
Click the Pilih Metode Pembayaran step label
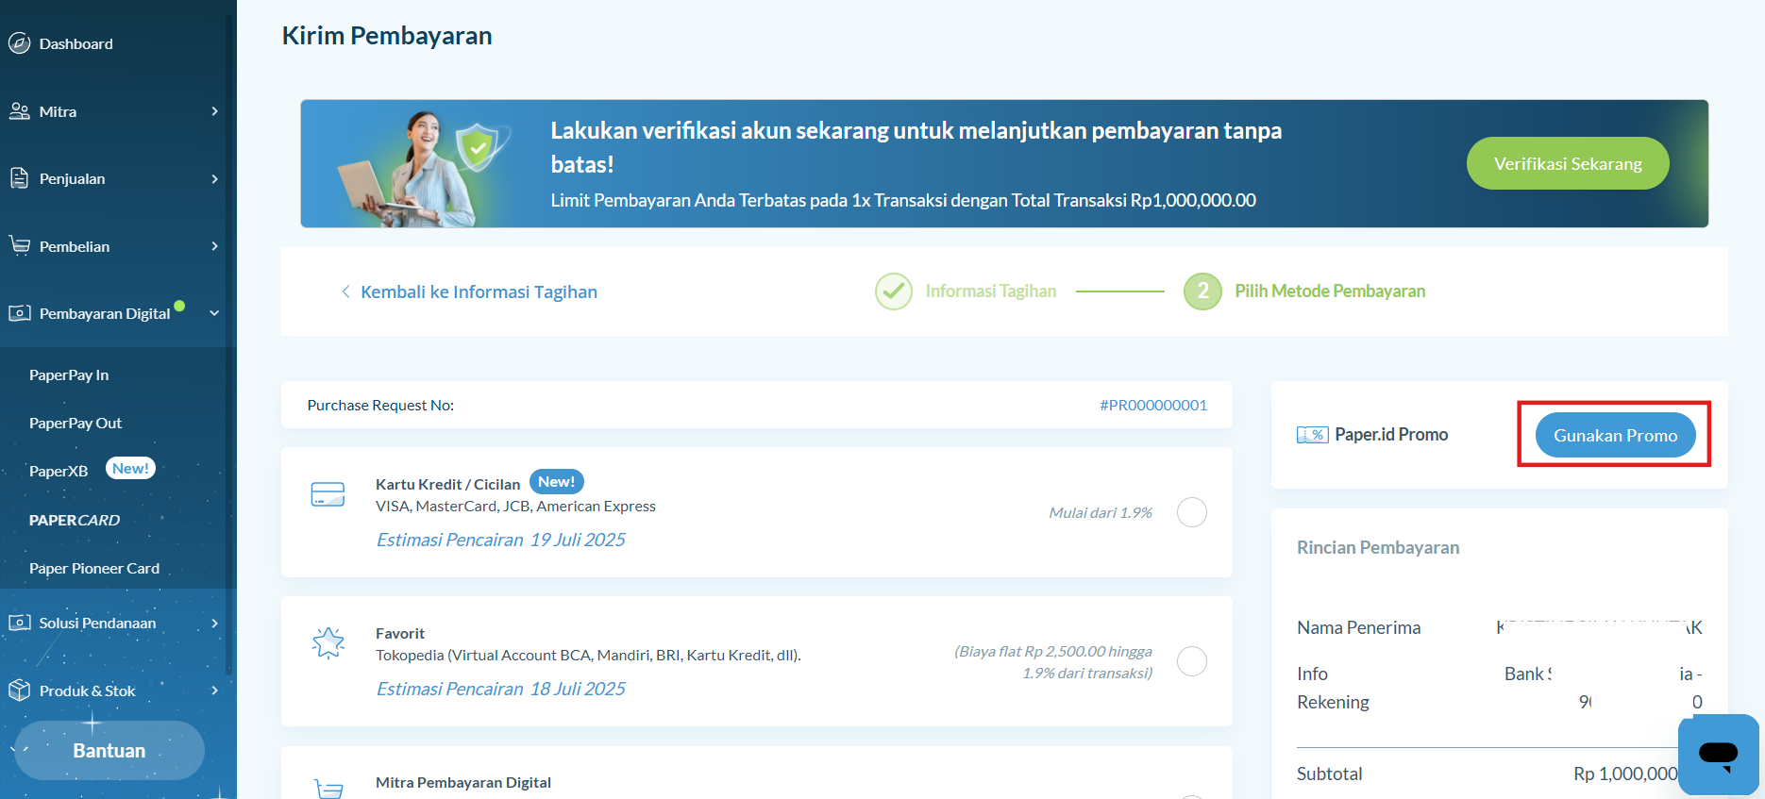pos(1330,291)
